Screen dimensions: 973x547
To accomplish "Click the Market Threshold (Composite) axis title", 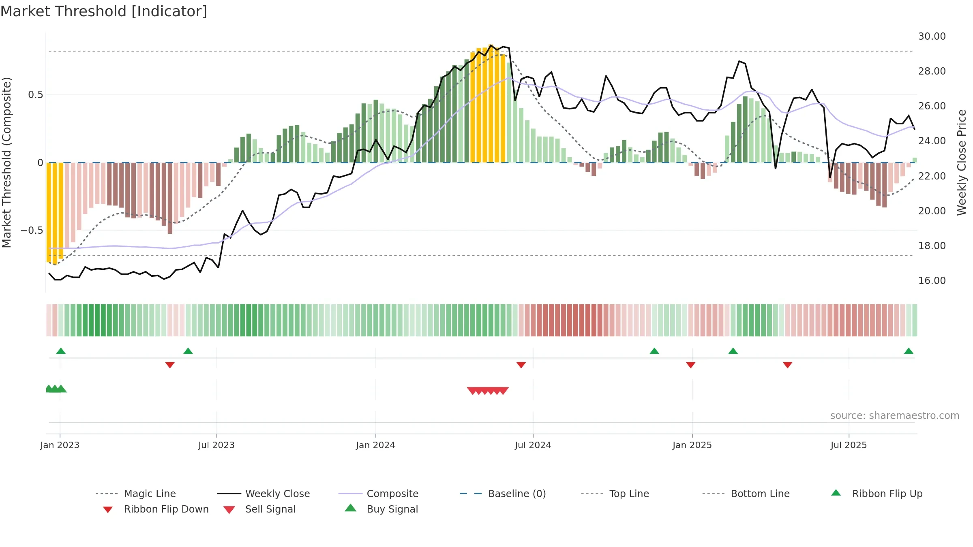I will click(x=6, y=162).
